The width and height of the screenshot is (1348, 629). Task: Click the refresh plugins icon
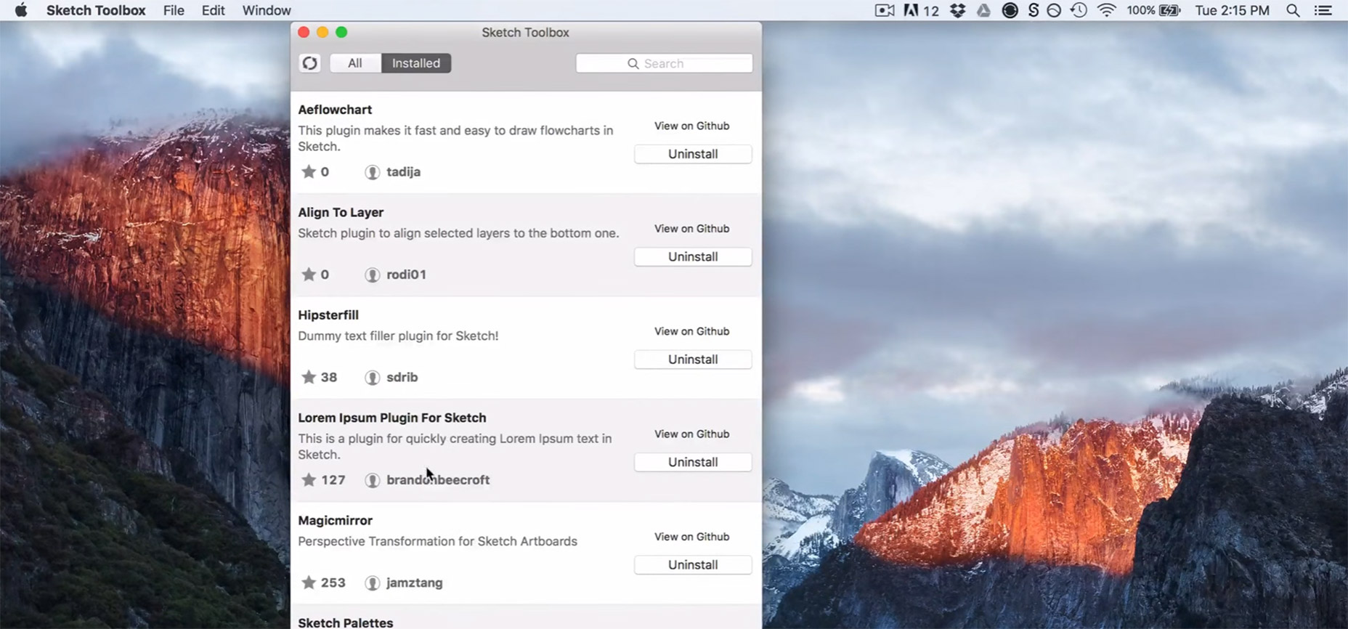[x=309, y=63]
